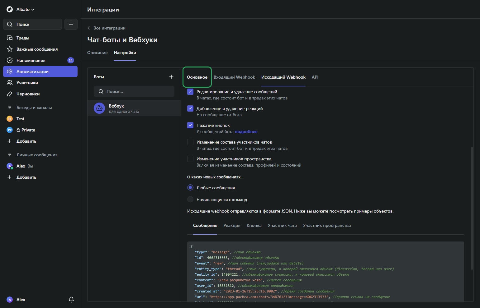Image resolution: width=480 pixels, height=308 pixels.
Task: Click the notifications bell icon
Action: click(x=71, y=300)
